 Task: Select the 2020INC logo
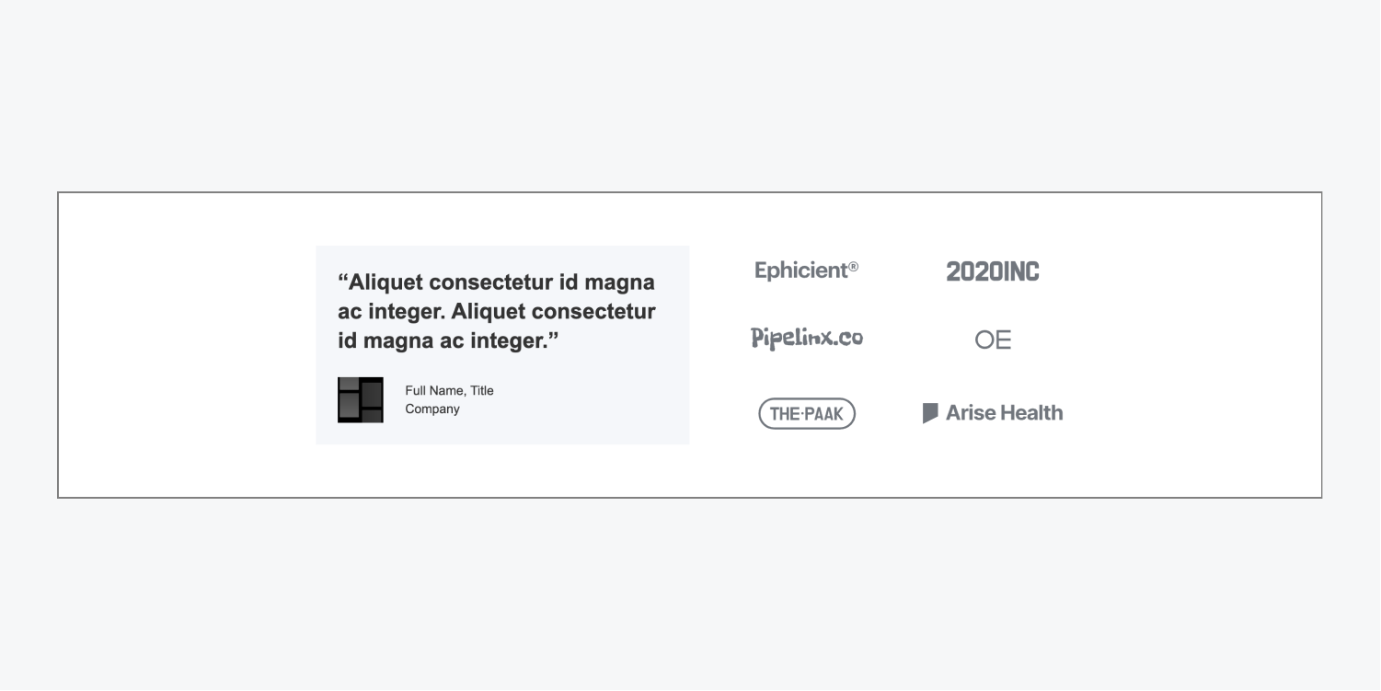coord(992,271)
